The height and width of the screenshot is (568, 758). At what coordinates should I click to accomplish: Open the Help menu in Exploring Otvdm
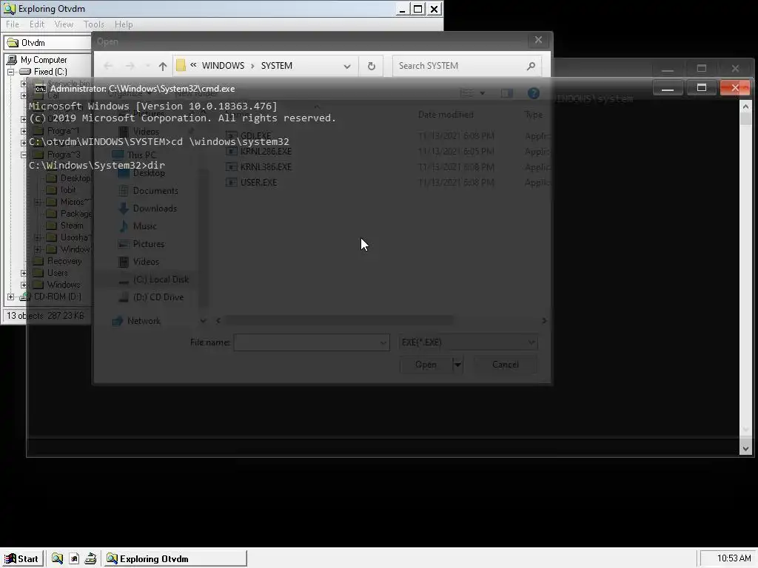pos(124,24)
